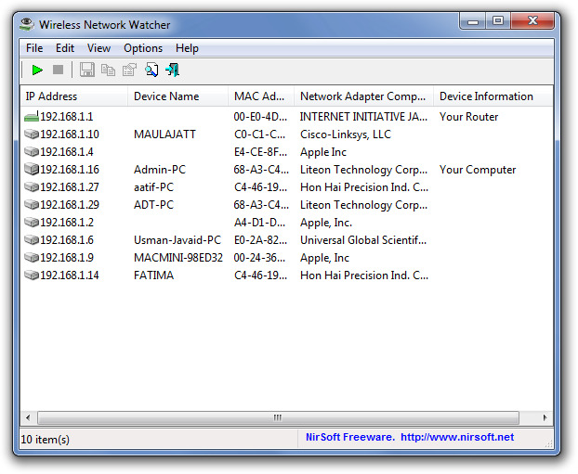Click the Copy selected items icon

(x=108, y=70)
